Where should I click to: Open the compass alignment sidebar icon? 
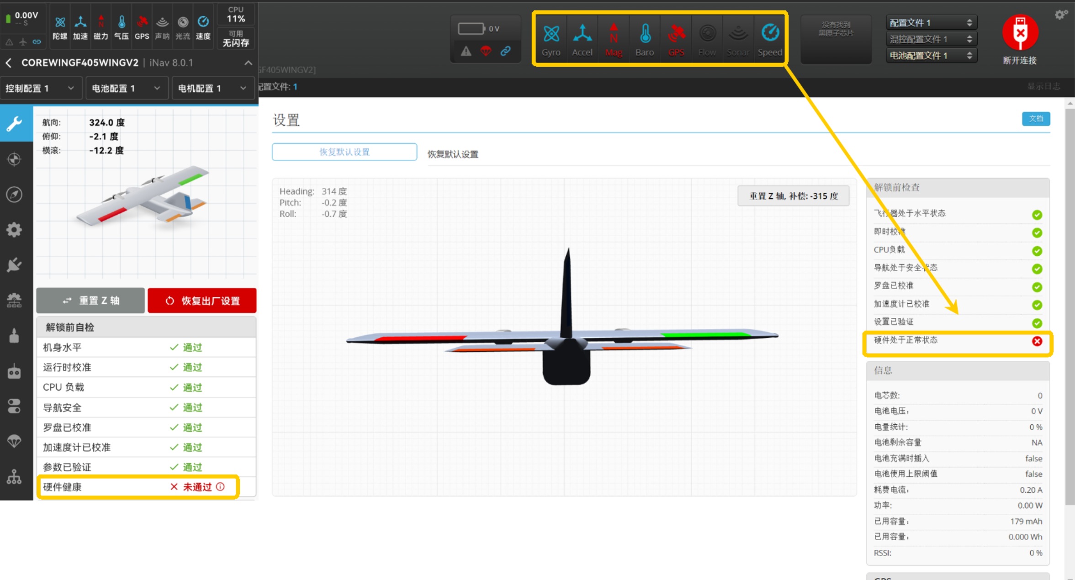pos(15,195)
